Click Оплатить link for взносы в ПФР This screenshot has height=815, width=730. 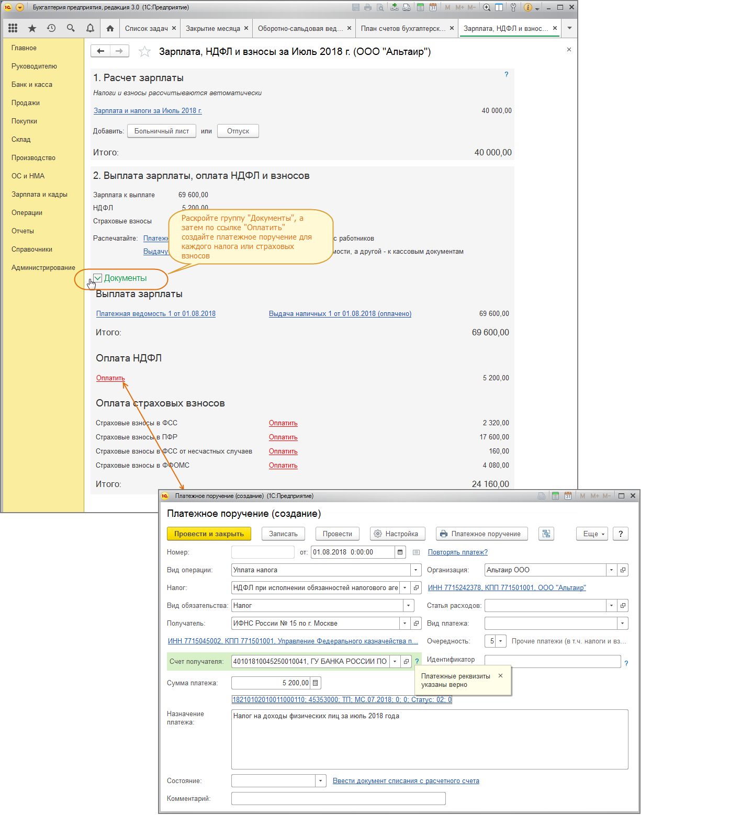pos(283,437)
